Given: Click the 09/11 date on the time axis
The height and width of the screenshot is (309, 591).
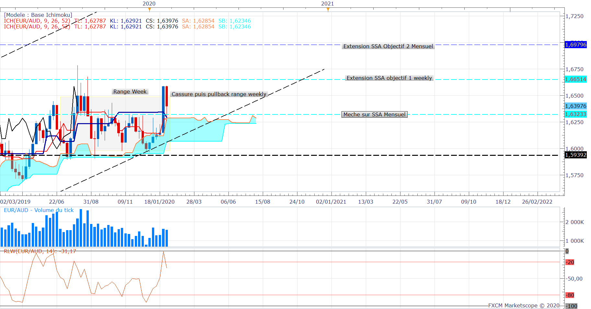Looking at the screenshot, I should tap(125, 202).
